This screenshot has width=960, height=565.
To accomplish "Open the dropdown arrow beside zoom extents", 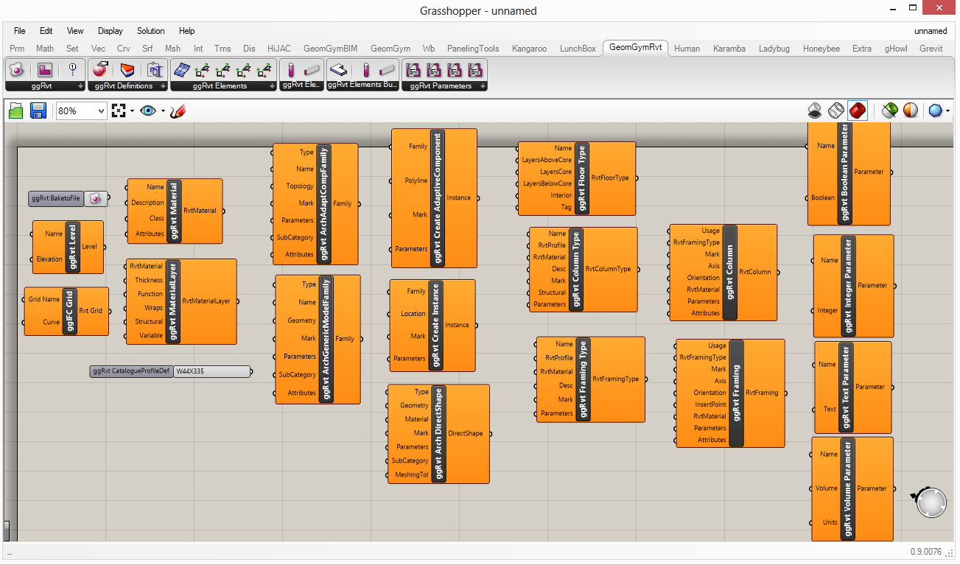I will tap(132, 111).
